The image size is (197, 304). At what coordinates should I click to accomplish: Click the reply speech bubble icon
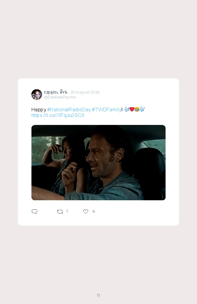coord(34,211)
